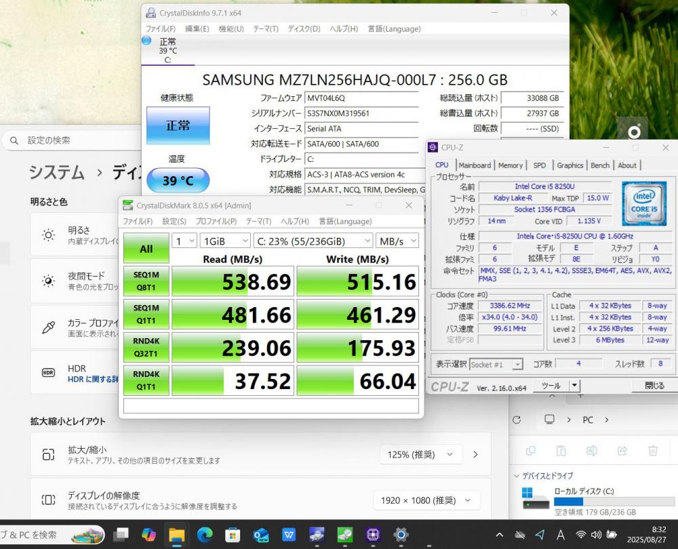Open Task View from the taskbar

click(x=121, y=535)
